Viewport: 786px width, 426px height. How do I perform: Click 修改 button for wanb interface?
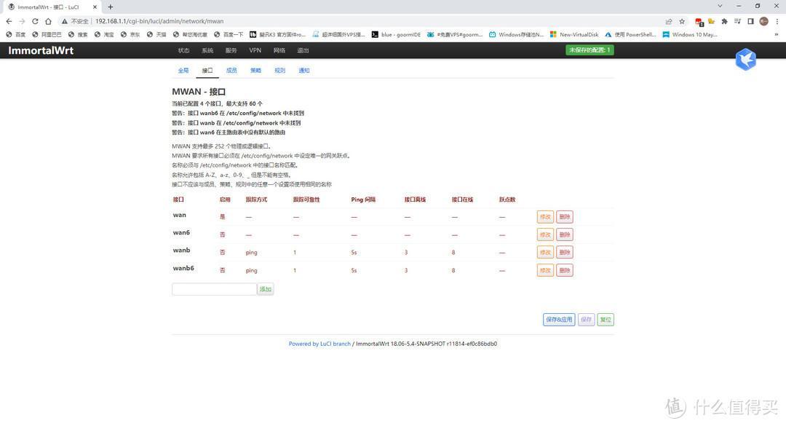[545, 253]
